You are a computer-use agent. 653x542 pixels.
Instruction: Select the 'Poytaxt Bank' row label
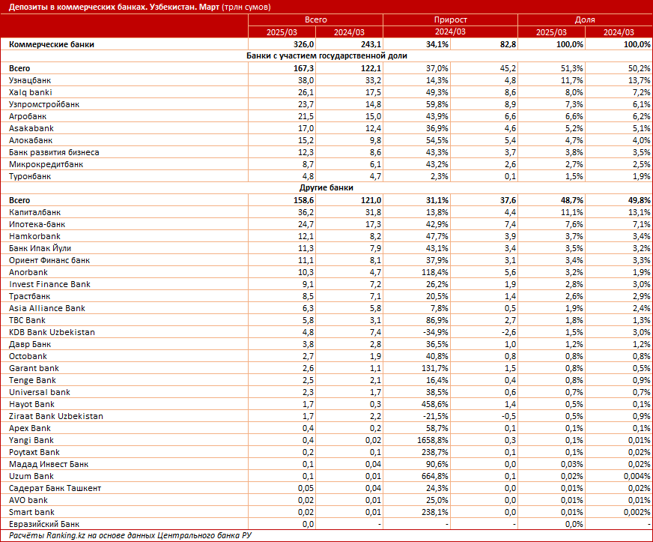(x=34, y=452)
